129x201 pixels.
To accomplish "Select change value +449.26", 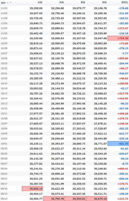I will click(x=123, y=114).
